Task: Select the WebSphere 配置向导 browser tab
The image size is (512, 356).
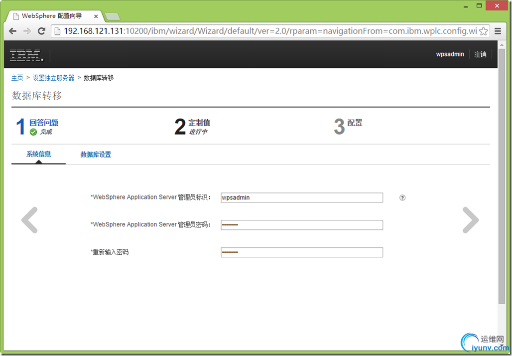Action: (55, 16)
